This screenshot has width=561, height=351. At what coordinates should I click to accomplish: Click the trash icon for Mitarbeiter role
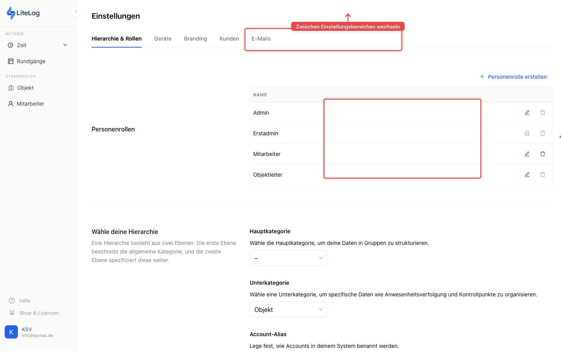coord(543,154)
